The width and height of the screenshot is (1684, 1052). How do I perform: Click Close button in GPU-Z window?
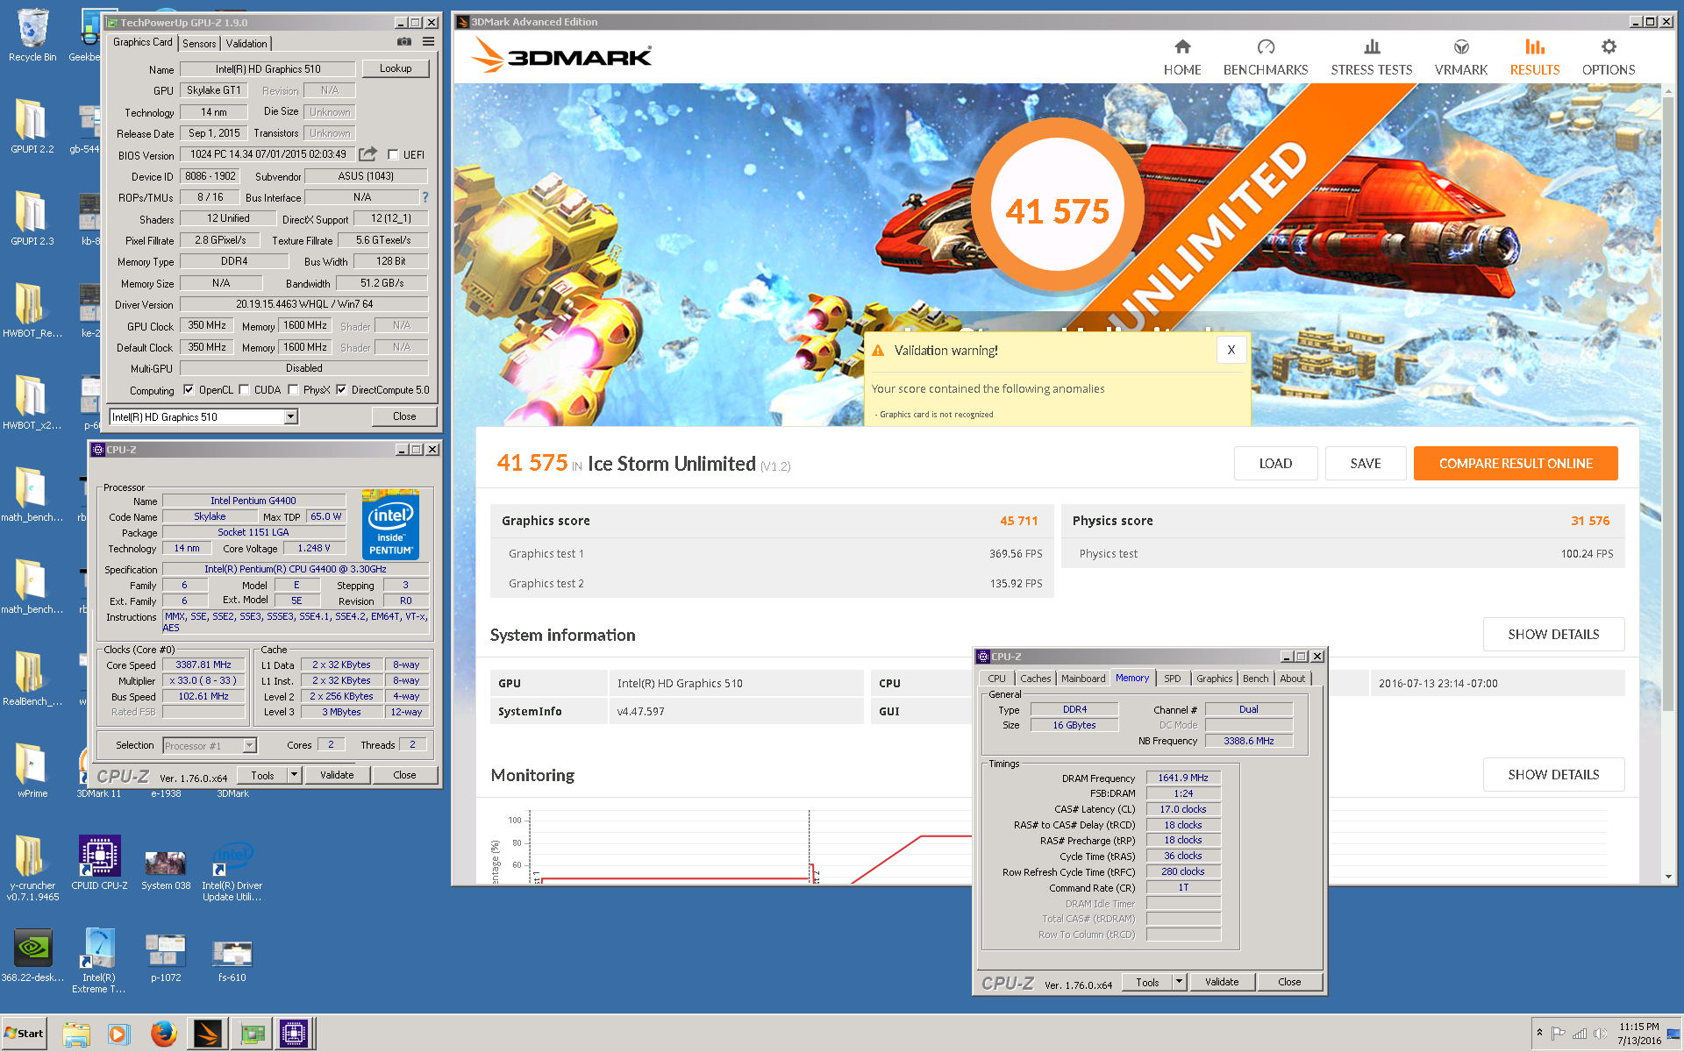click(404, 416)
